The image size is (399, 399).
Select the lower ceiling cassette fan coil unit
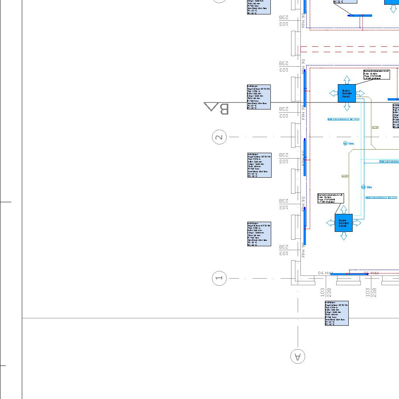343,223
